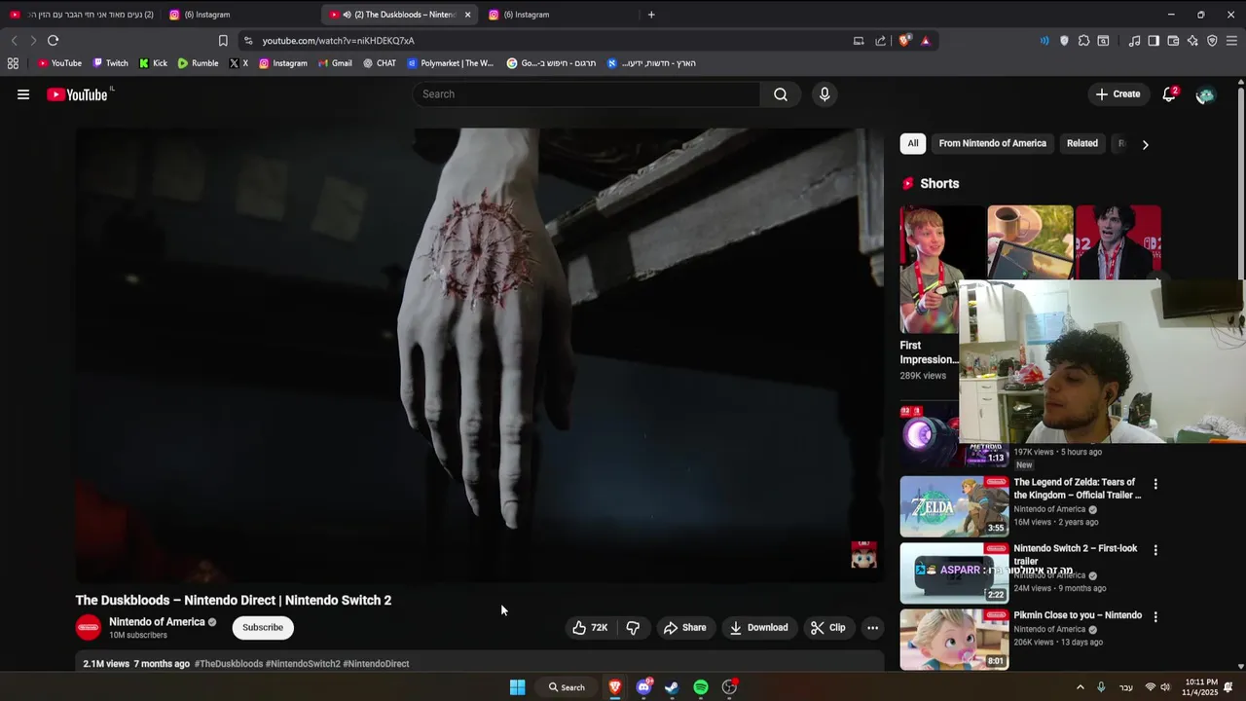The width and height of the screenshot is (1246, 701).
Task: Open extensions puzzle icon
Action: (x=1083, y=41)
